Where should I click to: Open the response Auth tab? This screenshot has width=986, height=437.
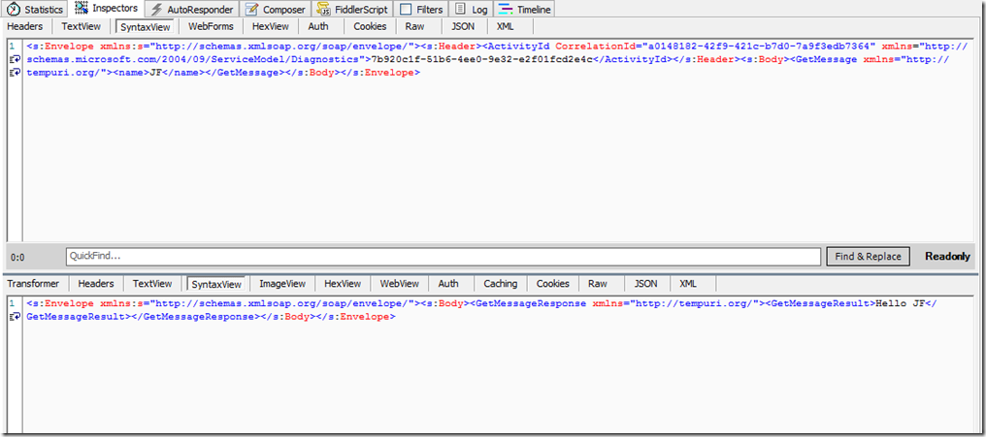pyautogui.click(x=448, y=284)
